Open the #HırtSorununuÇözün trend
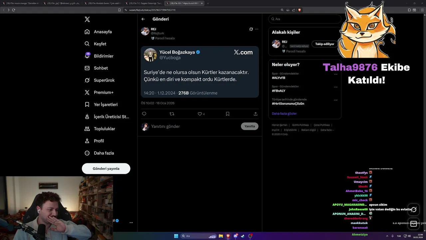 (x=288, y=104)
